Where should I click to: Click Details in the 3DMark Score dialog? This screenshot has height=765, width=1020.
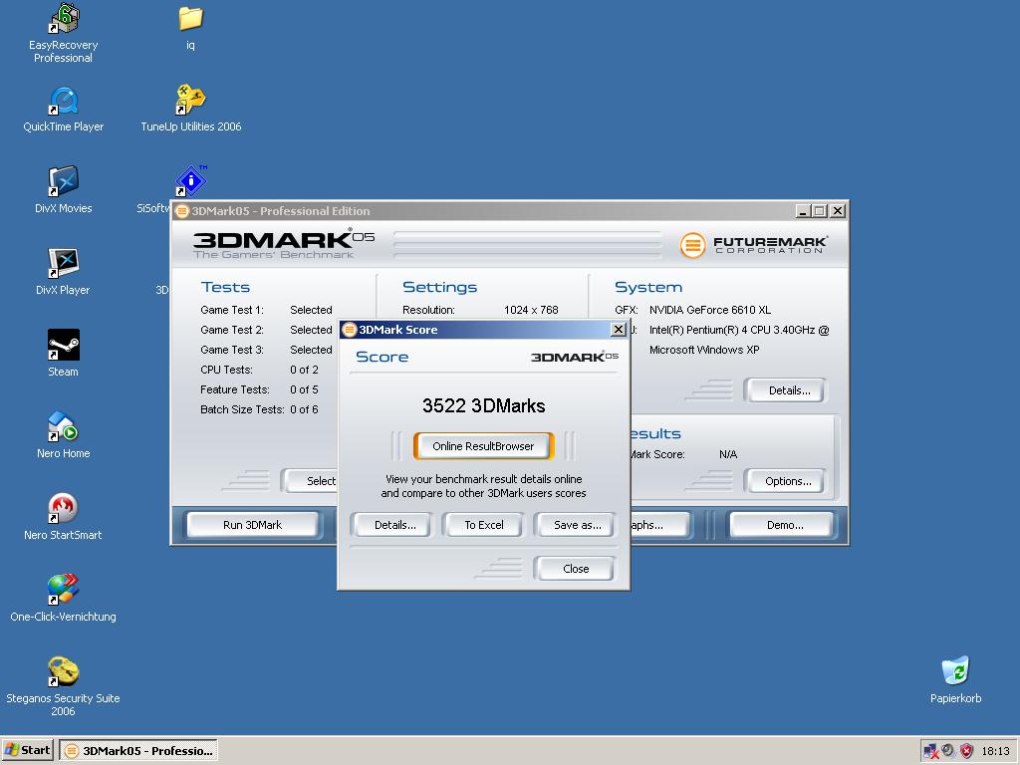(x=394, y=525)
